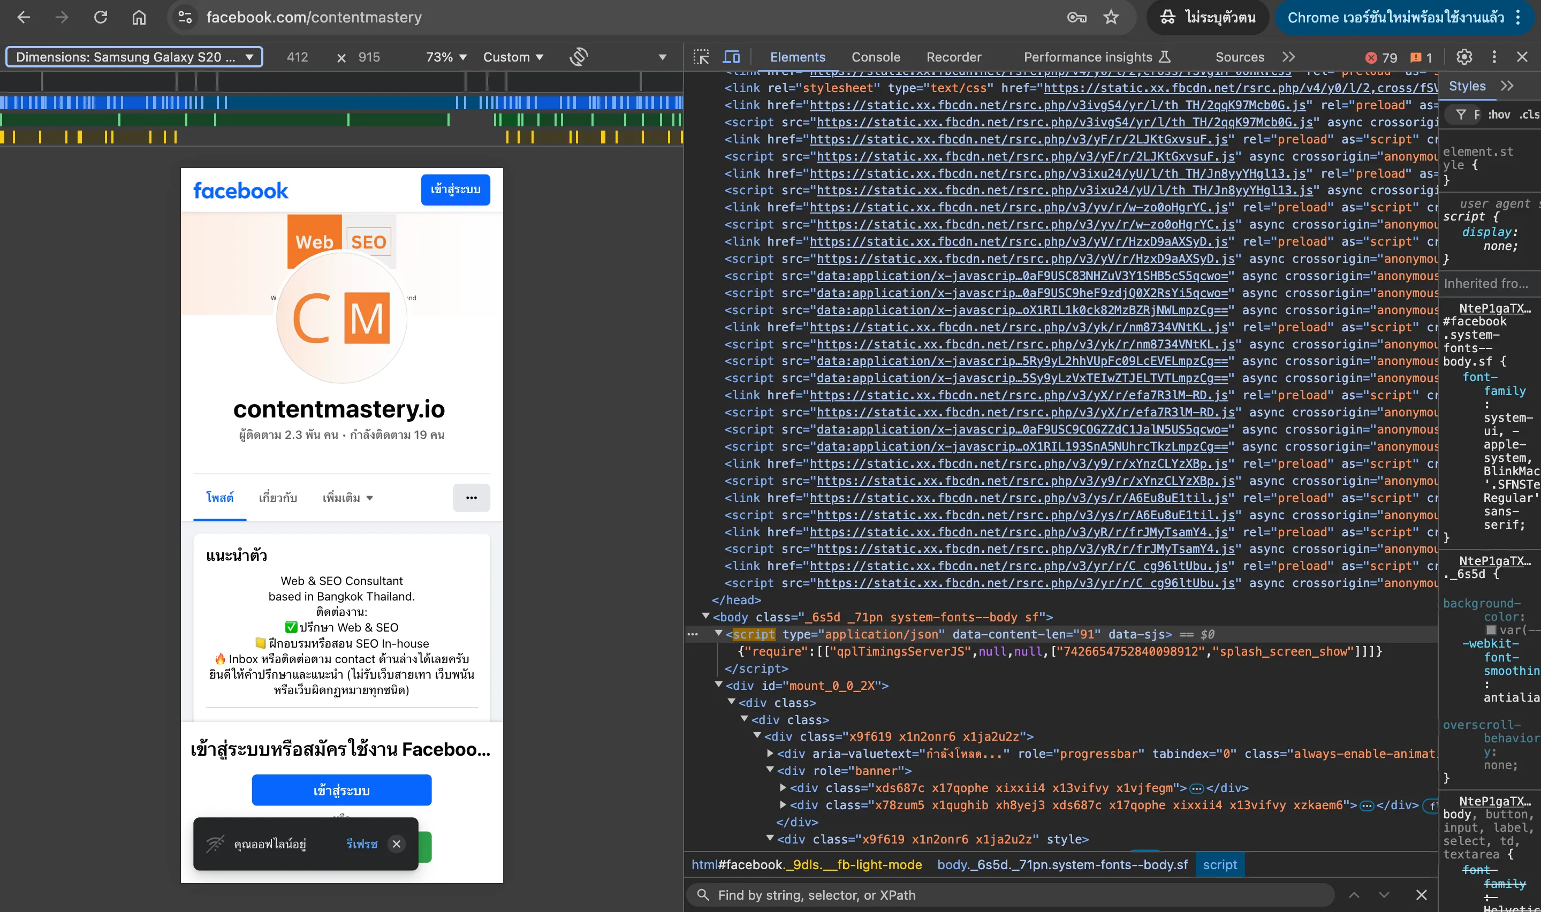This screenshot has height=912, width=1541.
Task: Open the page three-dots more button
Action: point(471,498)
